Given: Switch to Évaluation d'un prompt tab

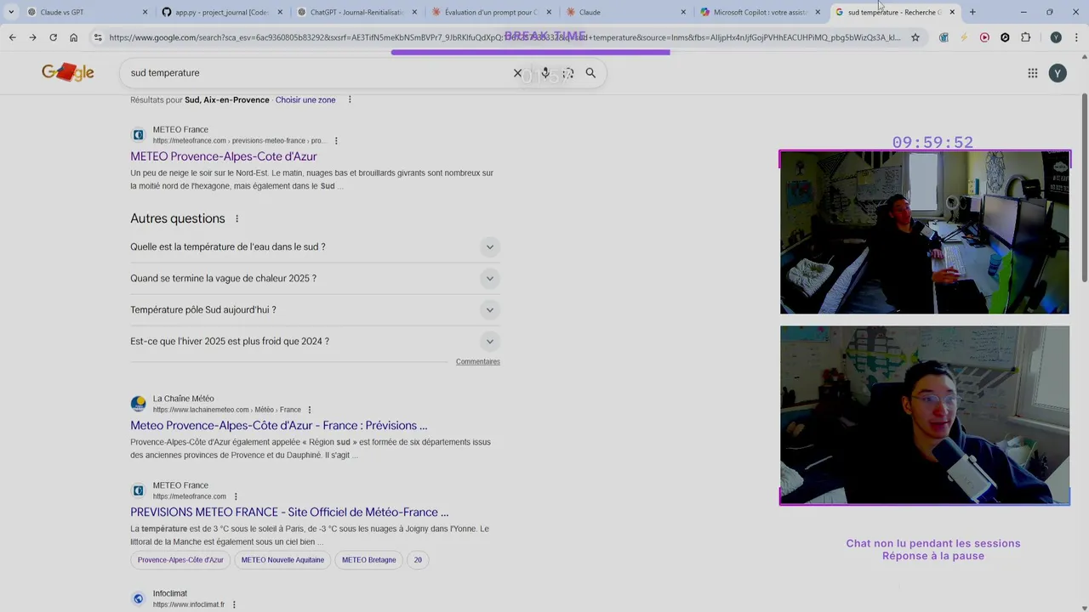Looking at the screenshot, I should (490, 12).
